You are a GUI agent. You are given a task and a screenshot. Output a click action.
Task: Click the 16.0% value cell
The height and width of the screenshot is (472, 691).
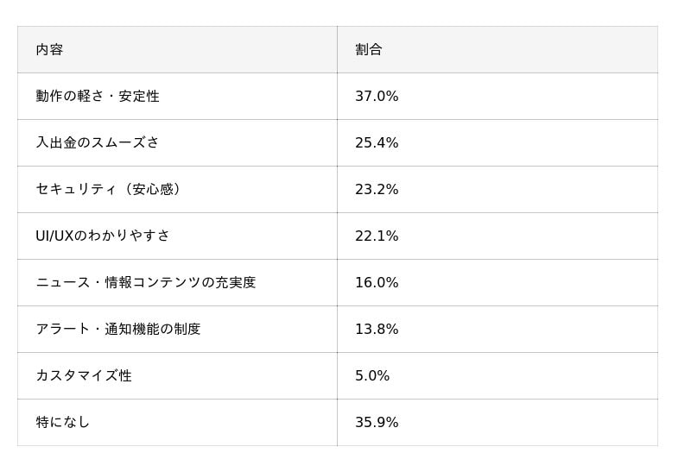tap(377, 283)
